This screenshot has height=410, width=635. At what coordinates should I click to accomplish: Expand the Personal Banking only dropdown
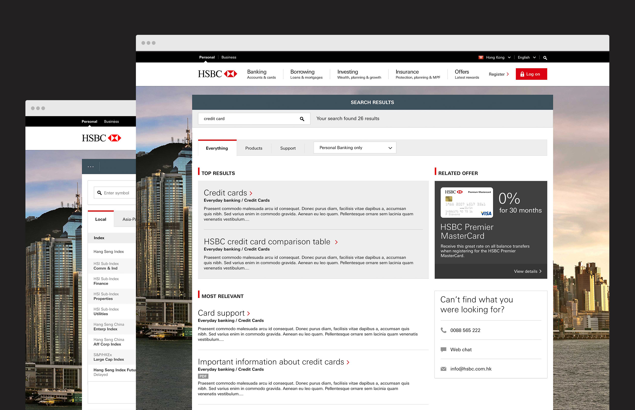[x=355, y=148]
